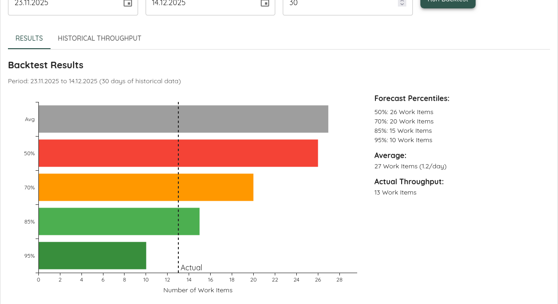Select the dark green 95% bar
This screenshot has height=304, width=558.
[x=92, y=256]
